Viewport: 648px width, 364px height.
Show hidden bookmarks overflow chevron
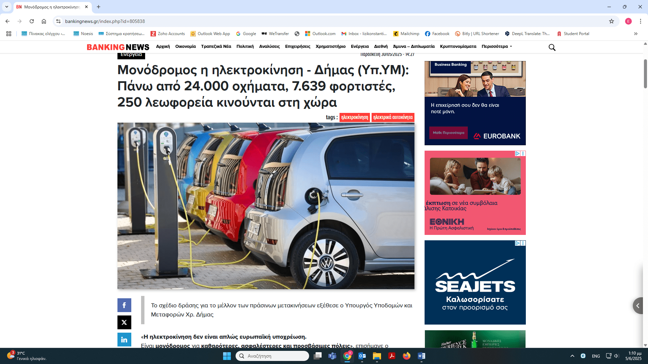(636, 34)
